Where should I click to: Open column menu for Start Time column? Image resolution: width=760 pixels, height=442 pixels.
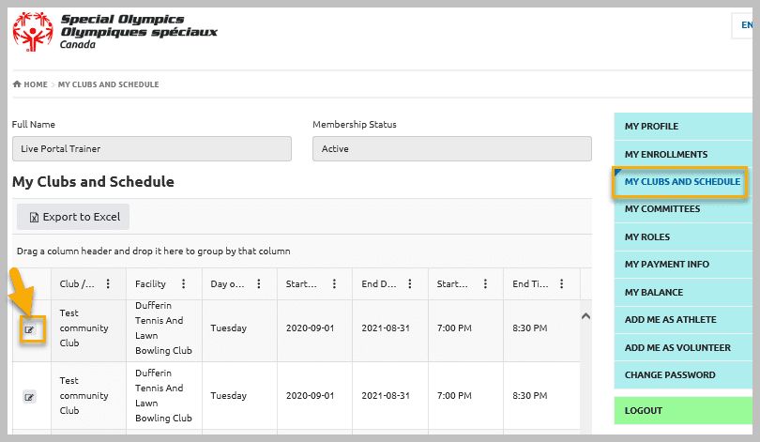[x=486, y=284]
